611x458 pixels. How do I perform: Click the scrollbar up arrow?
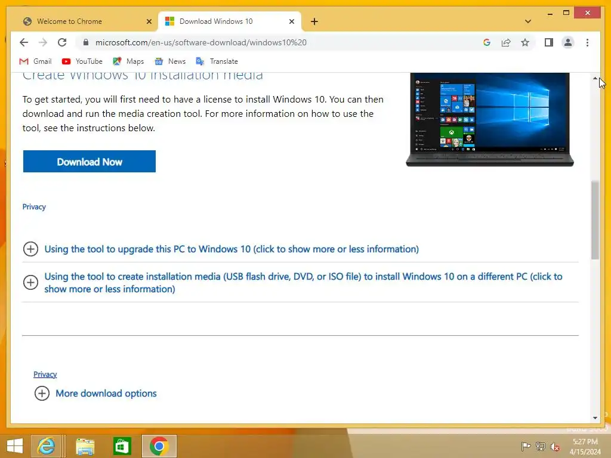click(x=595, y=78)
